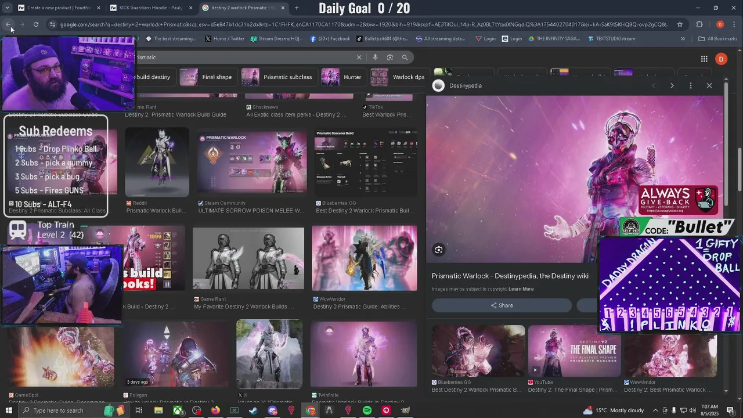Viewport: 743px width, 418px height.
Task: Switch to the Create a new product tab
Action: coord(59,8)
